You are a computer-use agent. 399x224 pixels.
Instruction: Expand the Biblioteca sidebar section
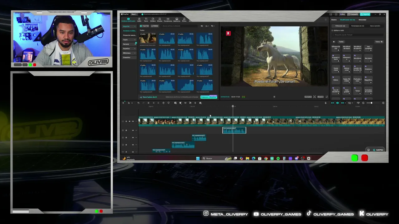click(135, 53)
